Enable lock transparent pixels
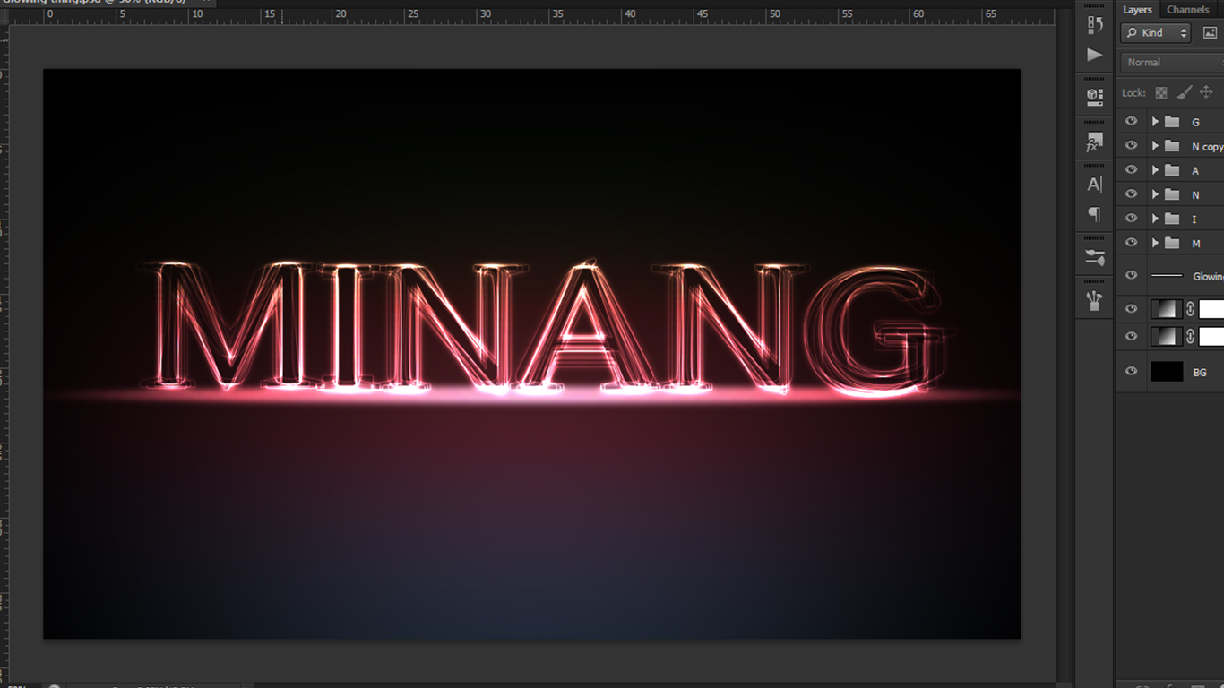The height and width of the screenshot is (688, 1224). click(x=1159, y=91)
